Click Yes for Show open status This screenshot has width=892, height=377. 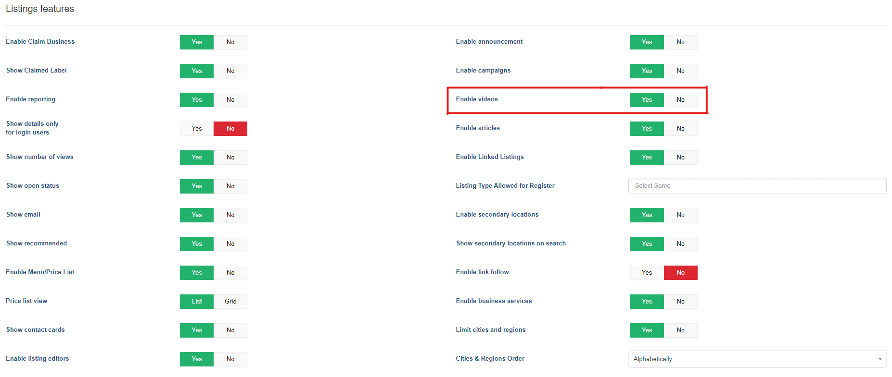pyautogui.click(x=197, y=186)
